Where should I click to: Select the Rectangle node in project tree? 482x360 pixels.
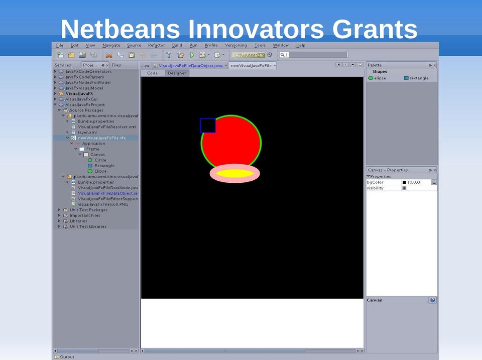point(104,166)
